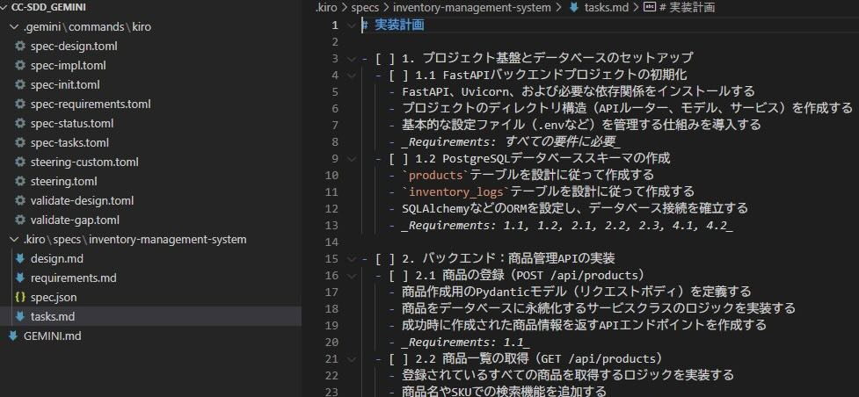Click markdown arrow icon beside design.md
Viewport: 859px width, 397px height.
tap(20, 258)
